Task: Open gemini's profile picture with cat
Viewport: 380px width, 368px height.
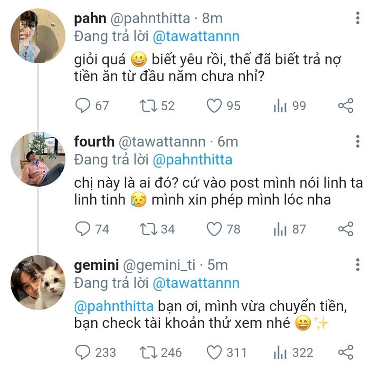Action: click(37, 282)
